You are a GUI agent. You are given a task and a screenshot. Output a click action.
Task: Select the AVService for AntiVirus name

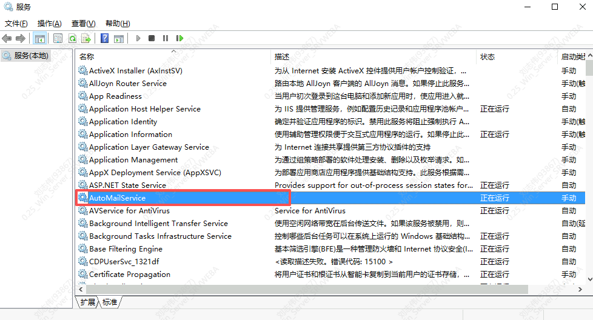(x=129, y=210)
